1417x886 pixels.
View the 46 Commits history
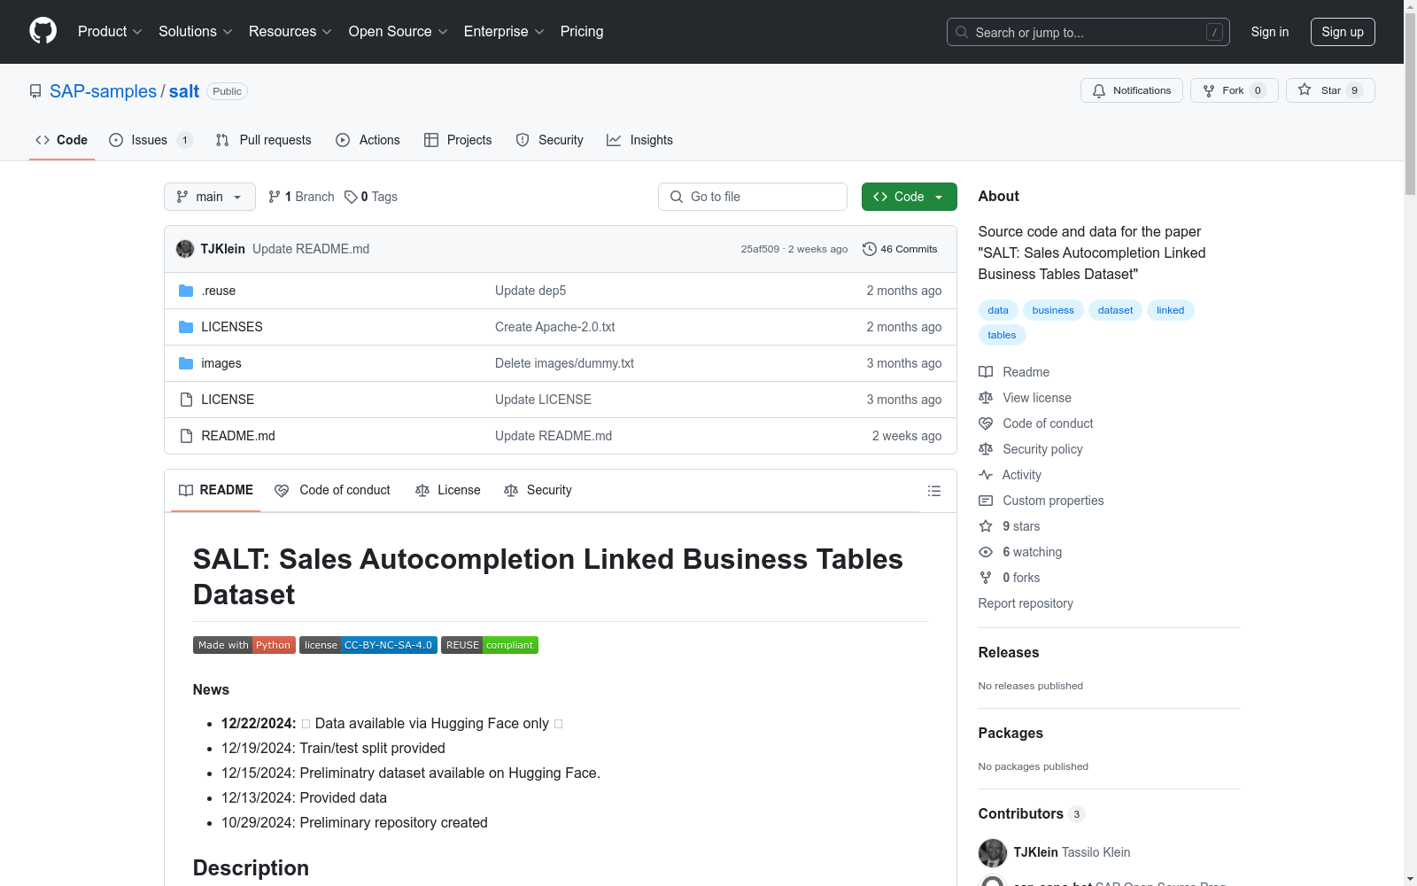coord(901,249)
